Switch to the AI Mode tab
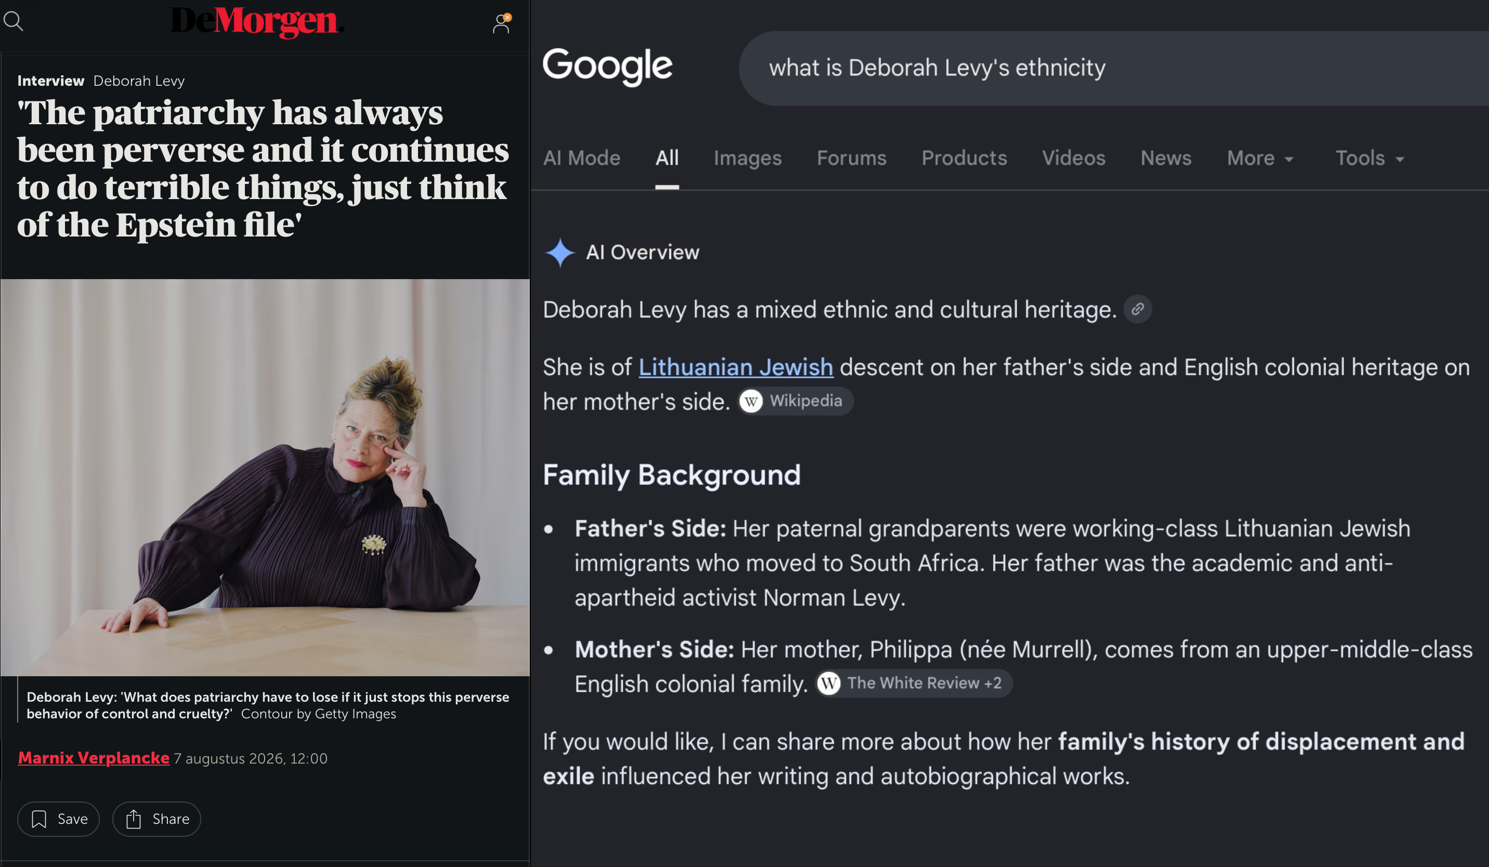 click(581, 159)
